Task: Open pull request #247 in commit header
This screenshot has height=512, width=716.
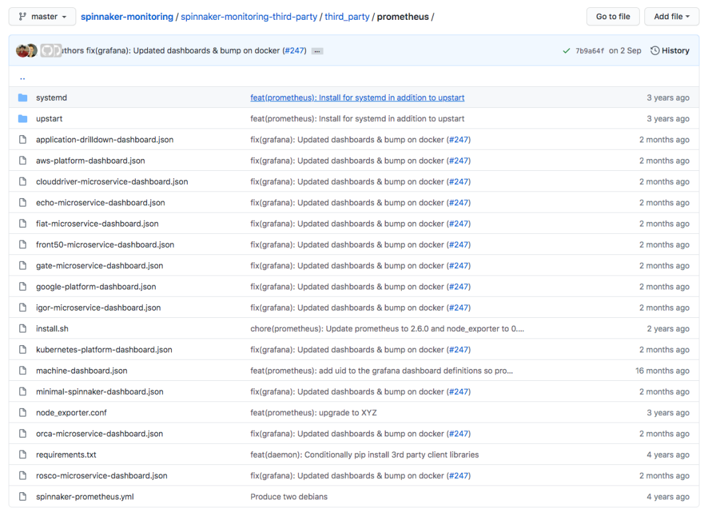Action: point(294,50)
